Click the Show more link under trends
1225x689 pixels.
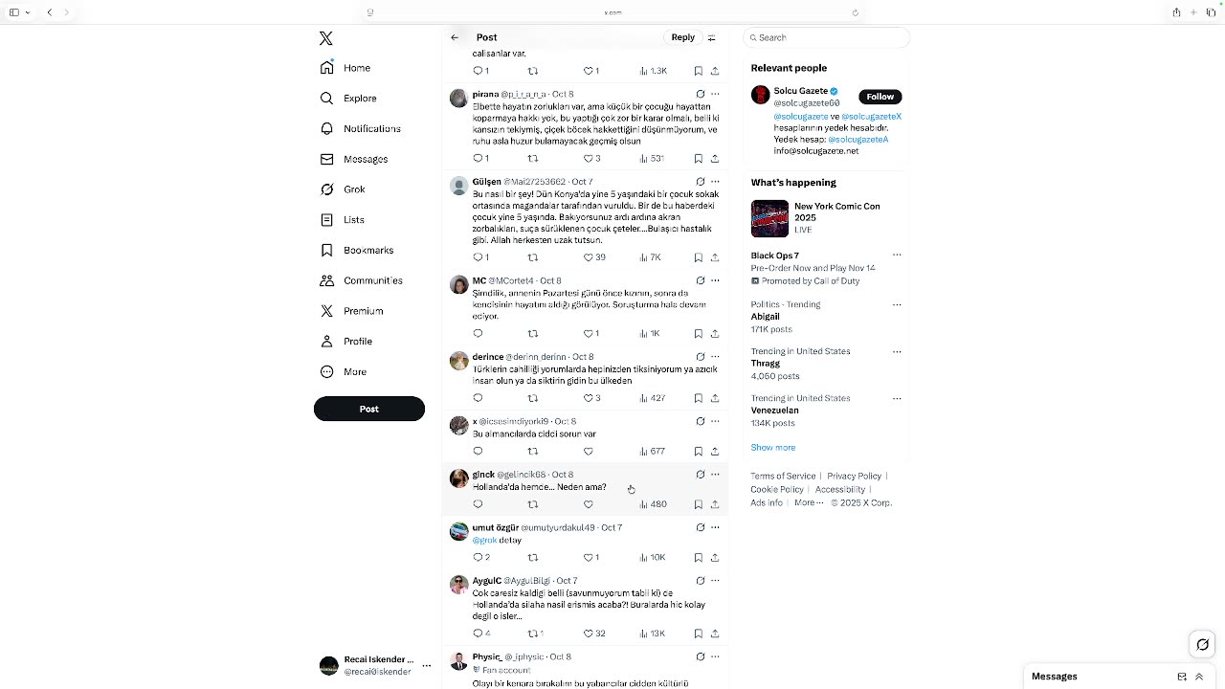point(773,448)
